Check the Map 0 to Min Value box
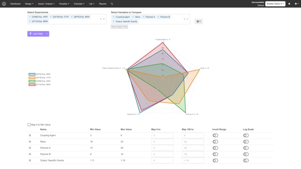This screenshot has width=301, height=169. (29, 125)
